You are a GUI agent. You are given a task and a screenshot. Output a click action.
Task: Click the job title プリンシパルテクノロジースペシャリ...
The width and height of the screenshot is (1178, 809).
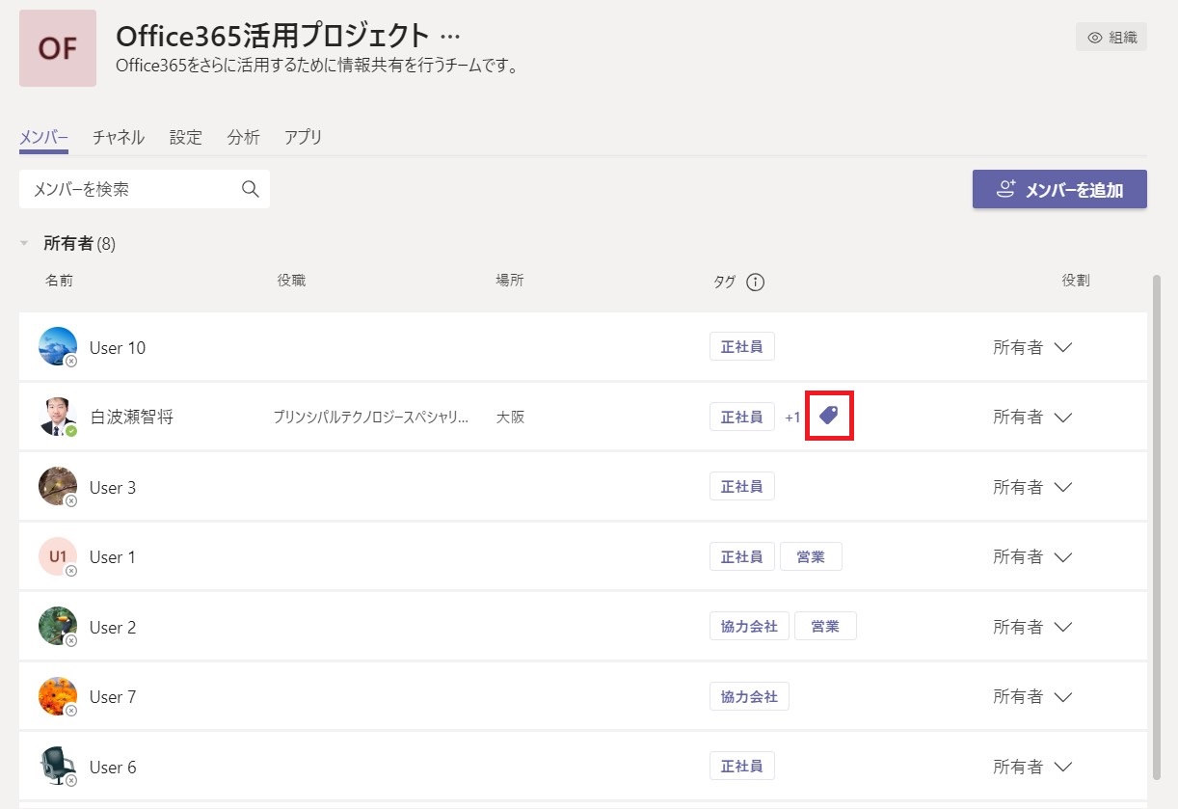(371, 418)
